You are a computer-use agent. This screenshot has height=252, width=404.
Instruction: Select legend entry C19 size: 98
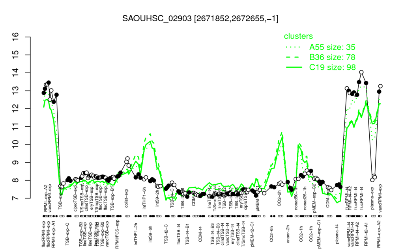(332, 67)
